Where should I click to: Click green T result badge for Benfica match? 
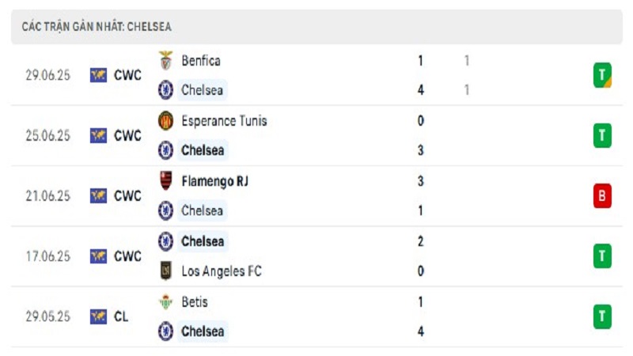[x=602, y=75]
